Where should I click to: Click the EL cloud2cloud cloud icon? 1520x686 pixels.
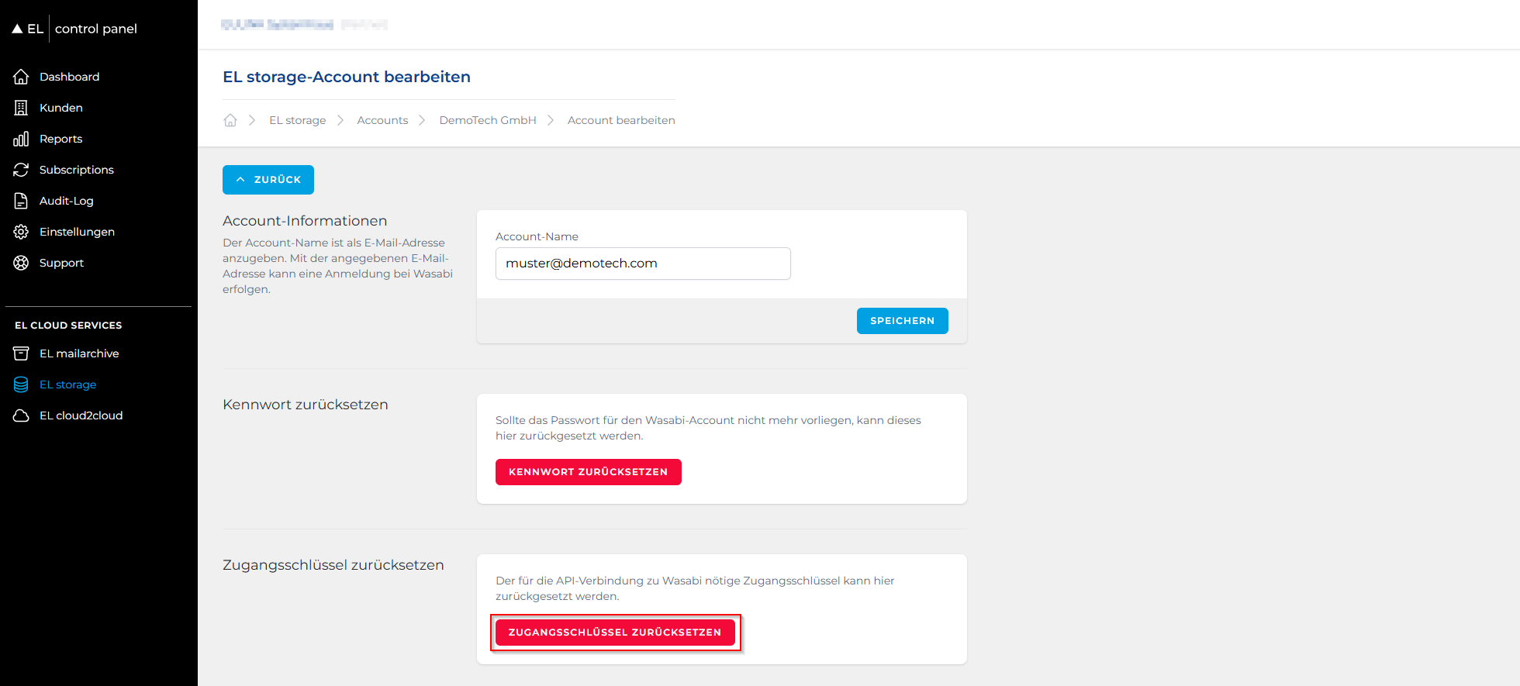(21, 415)
